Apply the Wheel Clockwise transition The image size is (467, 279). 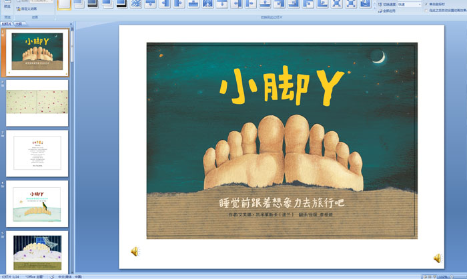pyautogui.click(x=365, y=3)
